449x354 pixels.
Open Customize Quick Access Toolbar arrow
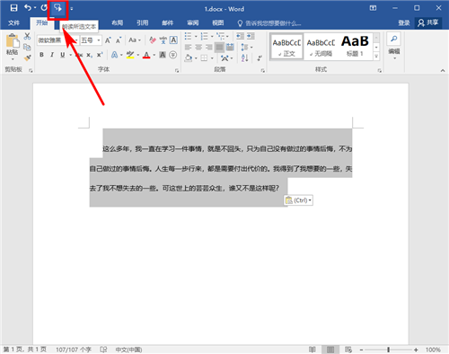(72, 9)
